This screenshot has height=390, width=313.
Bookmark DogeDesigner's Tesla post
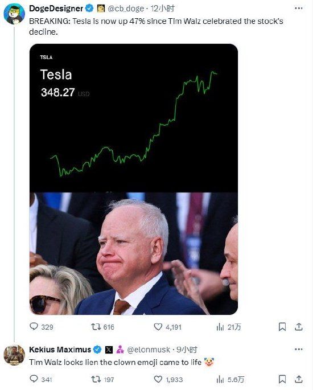click(x=282, y=327)
